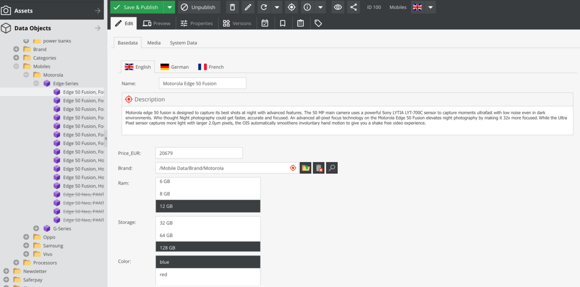Open the Save & Publish dropdown arrow
This screenshot has width=580, height=287.
169,7
